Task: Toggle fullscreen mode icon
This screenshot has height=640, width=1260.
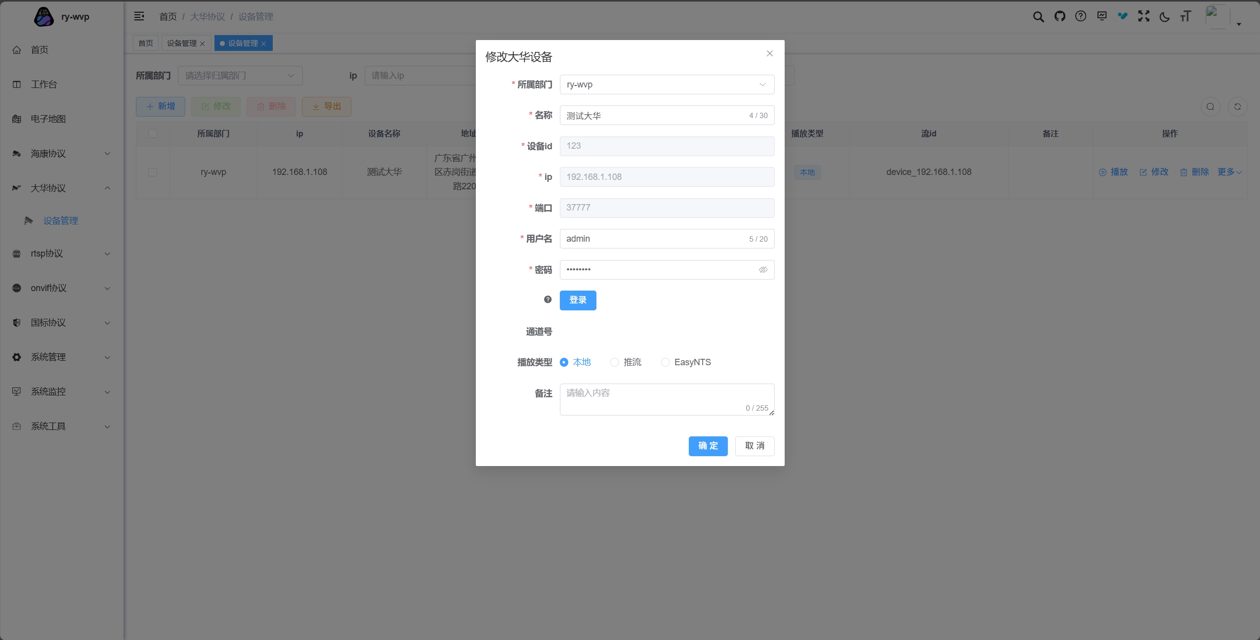Action: coord(1143,16)
